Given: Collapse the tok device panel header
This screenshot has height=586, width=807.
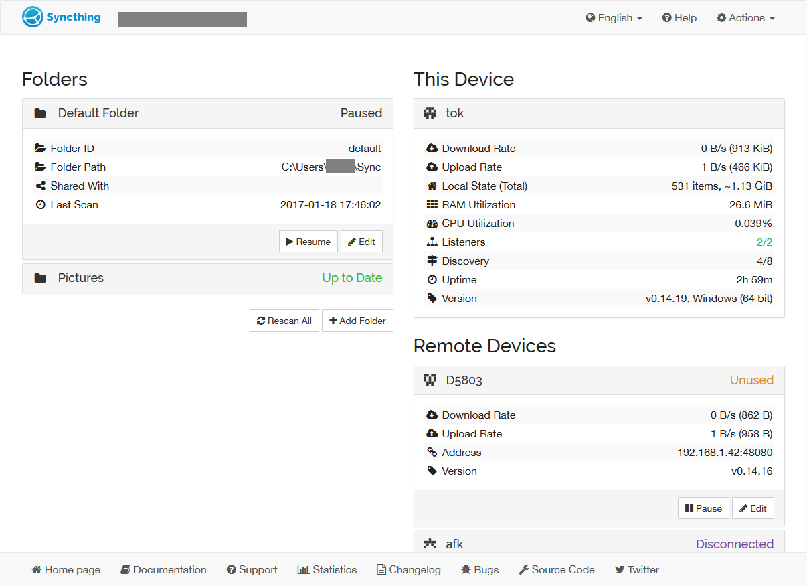Looking at the screenshot, I should click(599, 113).
